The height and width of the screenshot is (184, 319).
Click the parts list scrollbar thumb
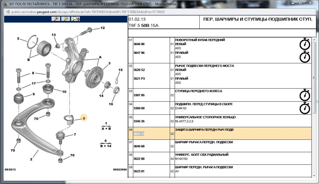(314, 78)
